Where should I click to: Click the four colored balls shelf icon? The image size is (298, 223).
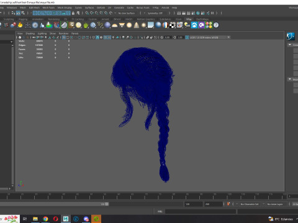click(x=209, y=25)
